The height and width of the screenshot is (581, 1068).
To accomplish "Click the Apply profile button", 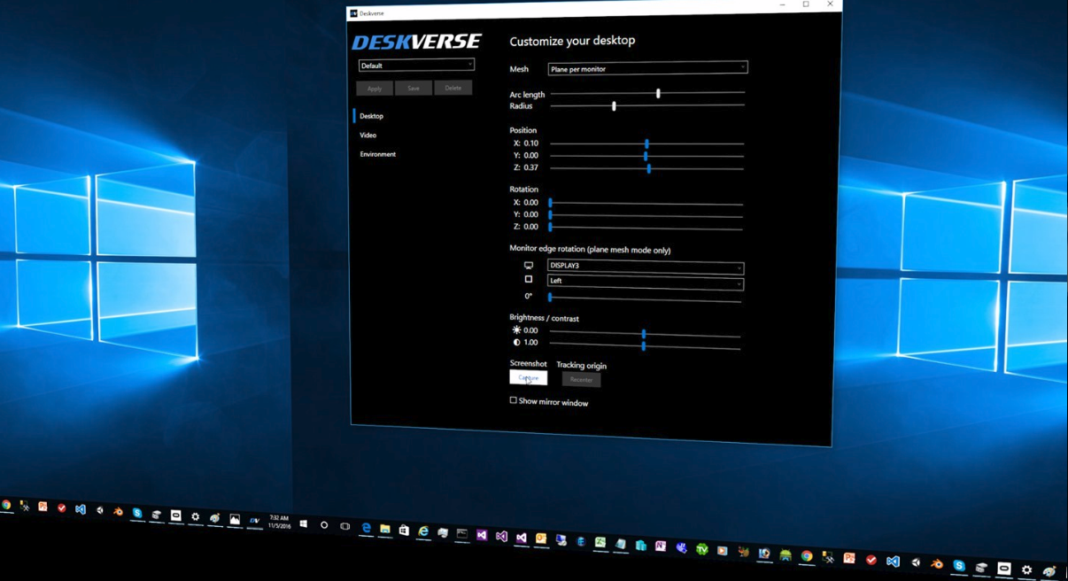I will pyautogui.click(x=375, y=89).
